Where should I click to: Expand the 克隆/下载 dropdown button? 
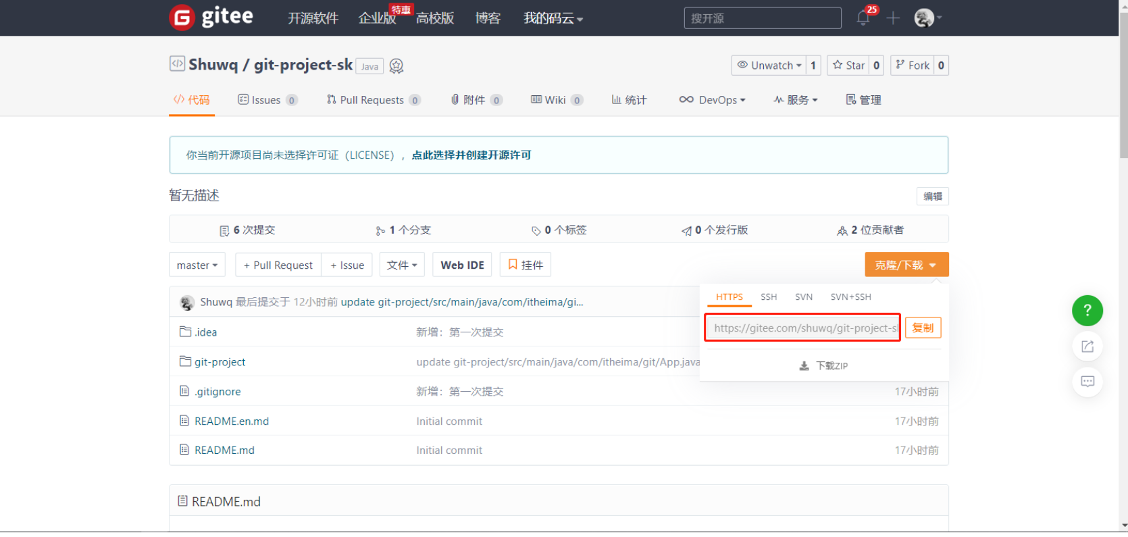(906, 265)
